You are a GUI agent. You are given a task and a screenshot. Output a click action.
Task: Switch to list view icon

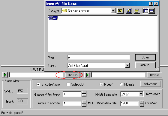pos(145,11)
